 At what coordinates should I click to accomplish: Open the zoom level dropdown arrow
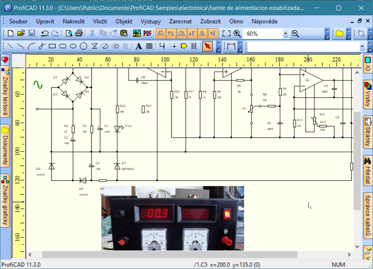tap(285, 34)
